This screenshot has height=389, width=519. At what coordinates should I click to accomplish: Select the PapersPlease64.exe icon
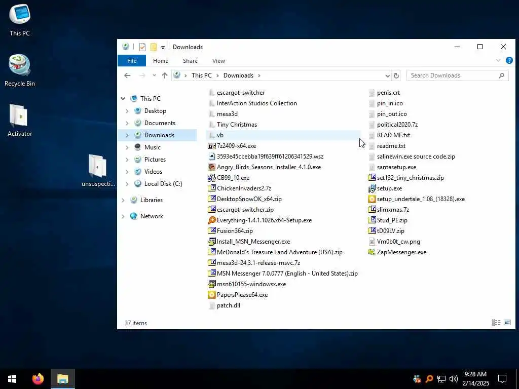click(212, 295)
